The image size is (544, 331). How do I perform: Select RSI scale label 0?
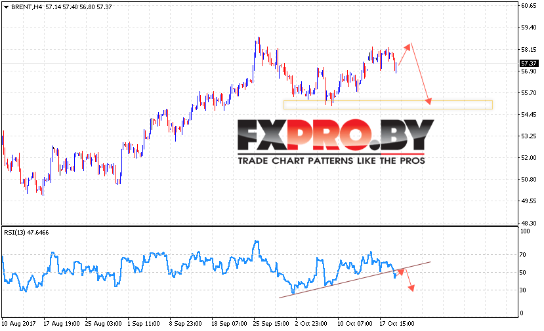521,313
